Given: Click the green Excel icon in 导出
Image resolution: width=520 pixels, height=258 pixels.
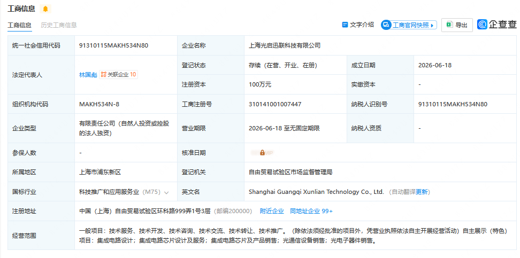Looking at the screenshot, I should pos(450,25).
